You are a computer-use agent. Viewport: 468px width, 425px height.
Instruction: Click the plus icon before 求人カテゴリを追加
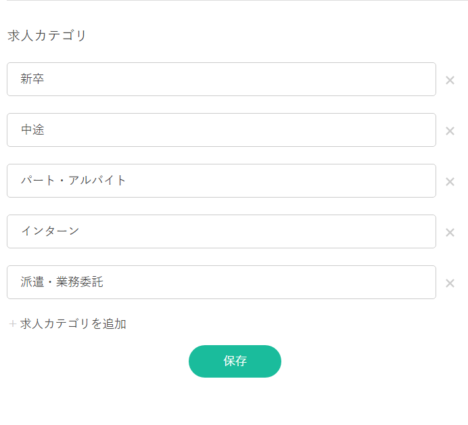12,324
